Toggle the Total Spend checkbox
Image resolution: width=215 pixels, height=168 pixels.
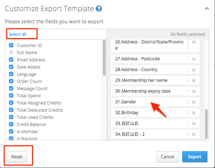(x=11, y=95)
